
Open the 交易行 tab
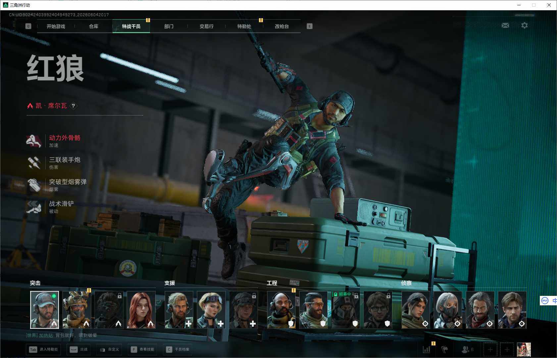pyautogui.click(x=207, y=26)
